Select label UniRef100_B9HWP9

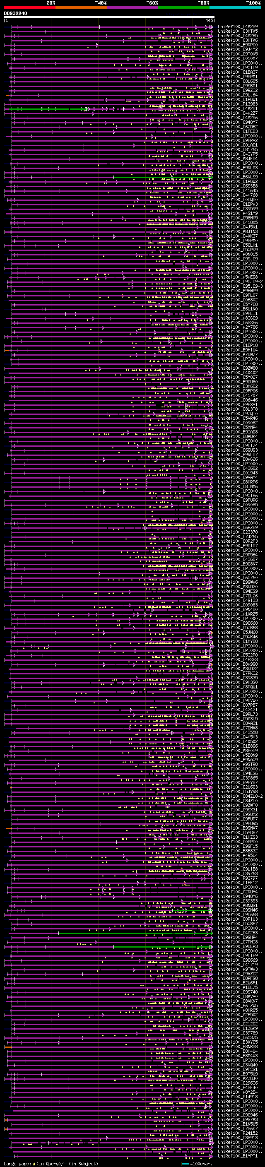coord(238,291)
